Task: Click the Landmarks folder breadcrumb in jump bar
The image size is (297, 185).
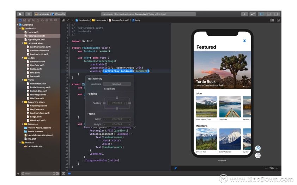Action: click(99, 20)
